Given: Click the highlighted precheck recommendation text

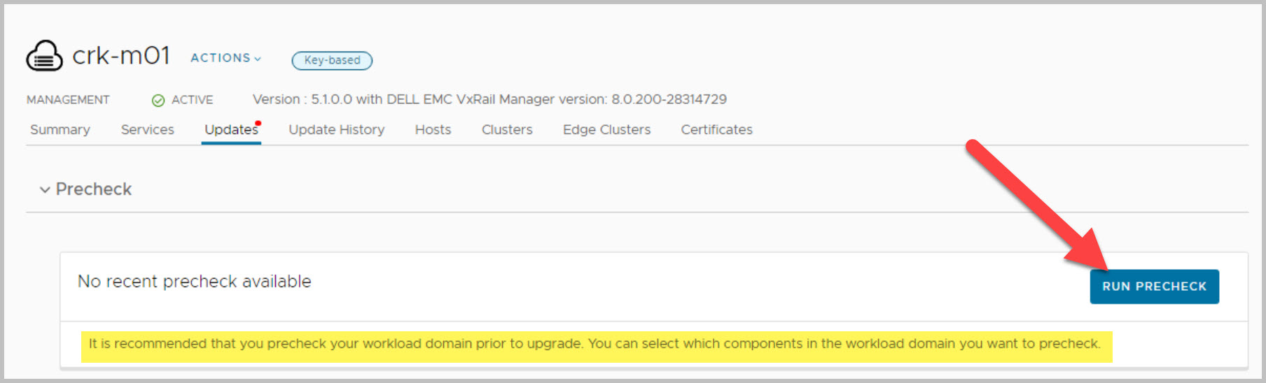Looking at the screenshot, I should [x=594, y=344].
